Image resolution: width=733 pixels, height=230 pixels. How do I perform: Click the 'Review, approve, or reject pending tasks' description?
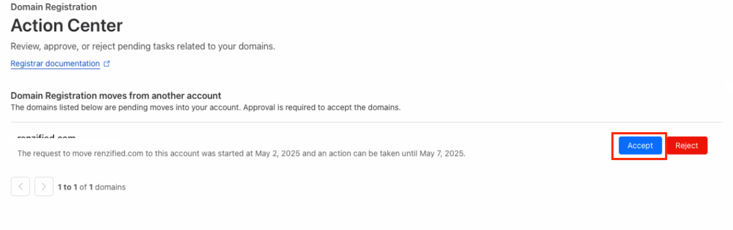click(x=143, y=46)
